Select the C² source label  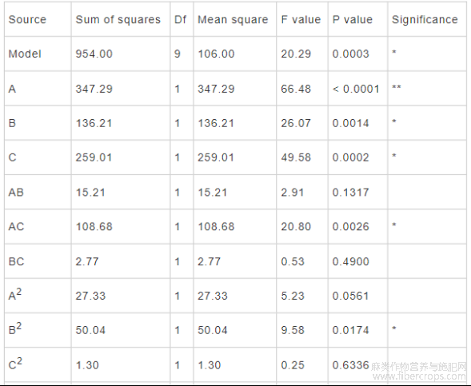[15, 364]
